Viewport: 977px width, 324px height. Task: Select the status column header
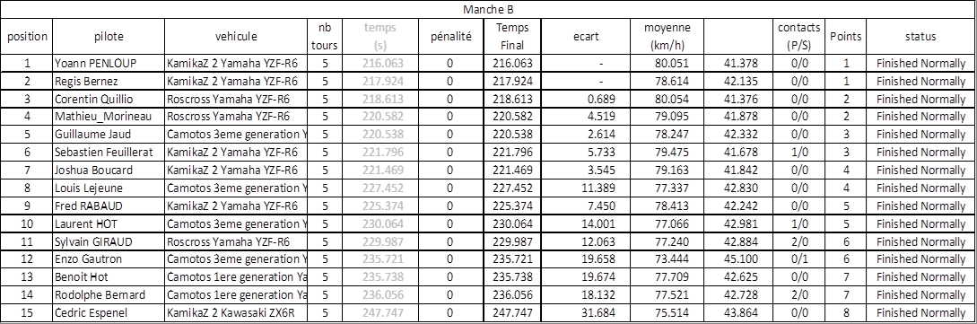click(x=920, y=36)
